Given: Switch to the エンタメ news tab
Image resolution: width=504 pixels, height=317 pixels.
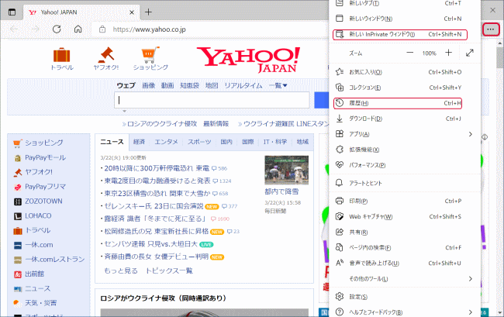Looking at the screenshot, I should pyautogui.click(x=166, y=142).
